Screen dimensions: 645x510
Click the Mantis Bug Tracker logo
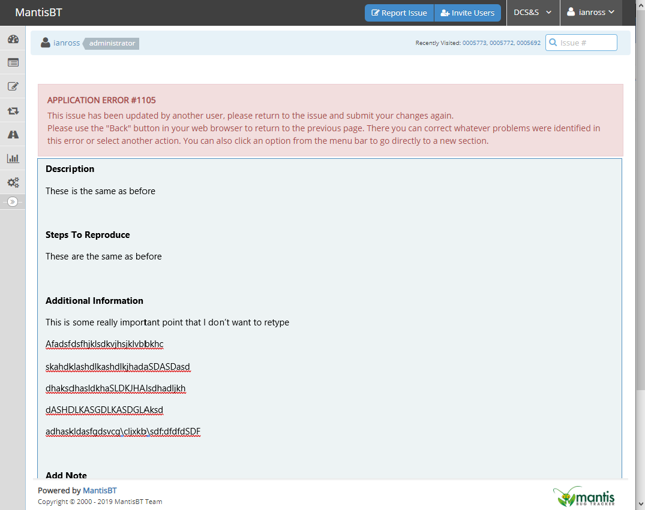584,496
